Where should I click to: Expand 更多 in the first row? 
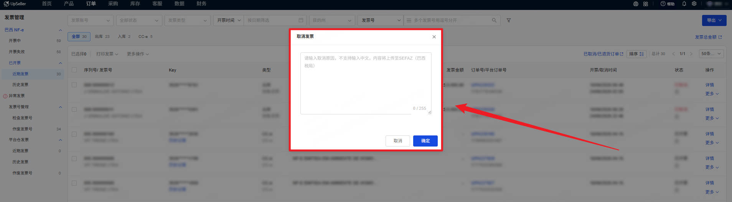tap(712, 94)
